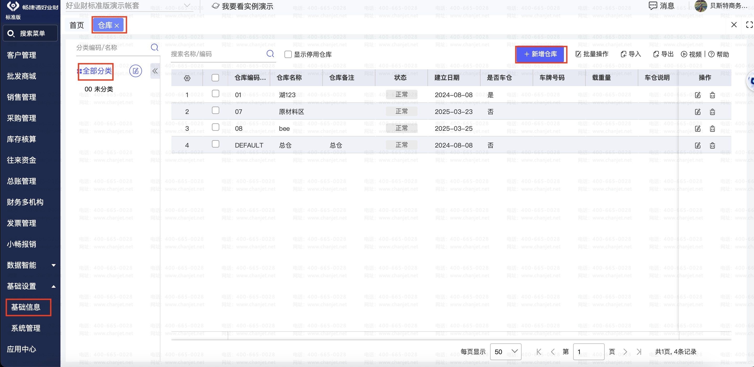This screenshot has width=754, height=367.
Task: Go to next page arrow
Action: pyautogui.click(x=625, y=352)
